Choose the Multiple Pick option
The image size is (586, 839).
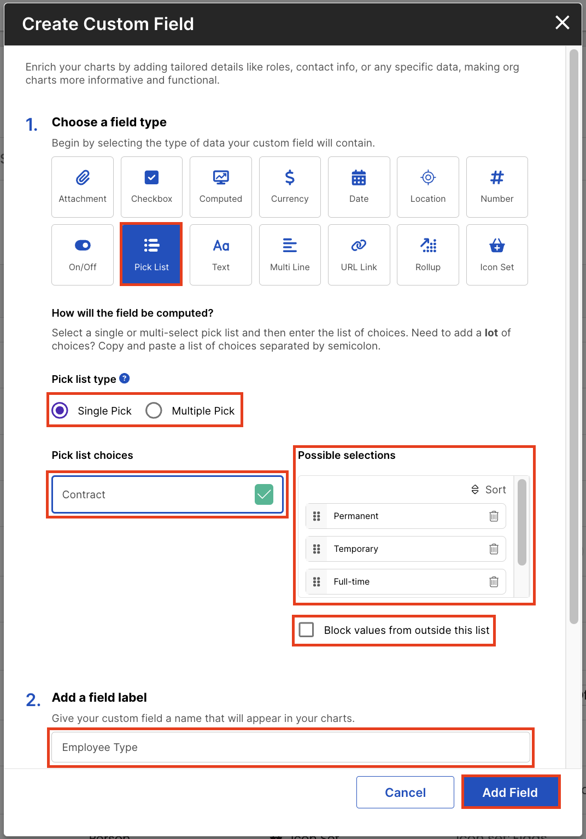point(154,410)
